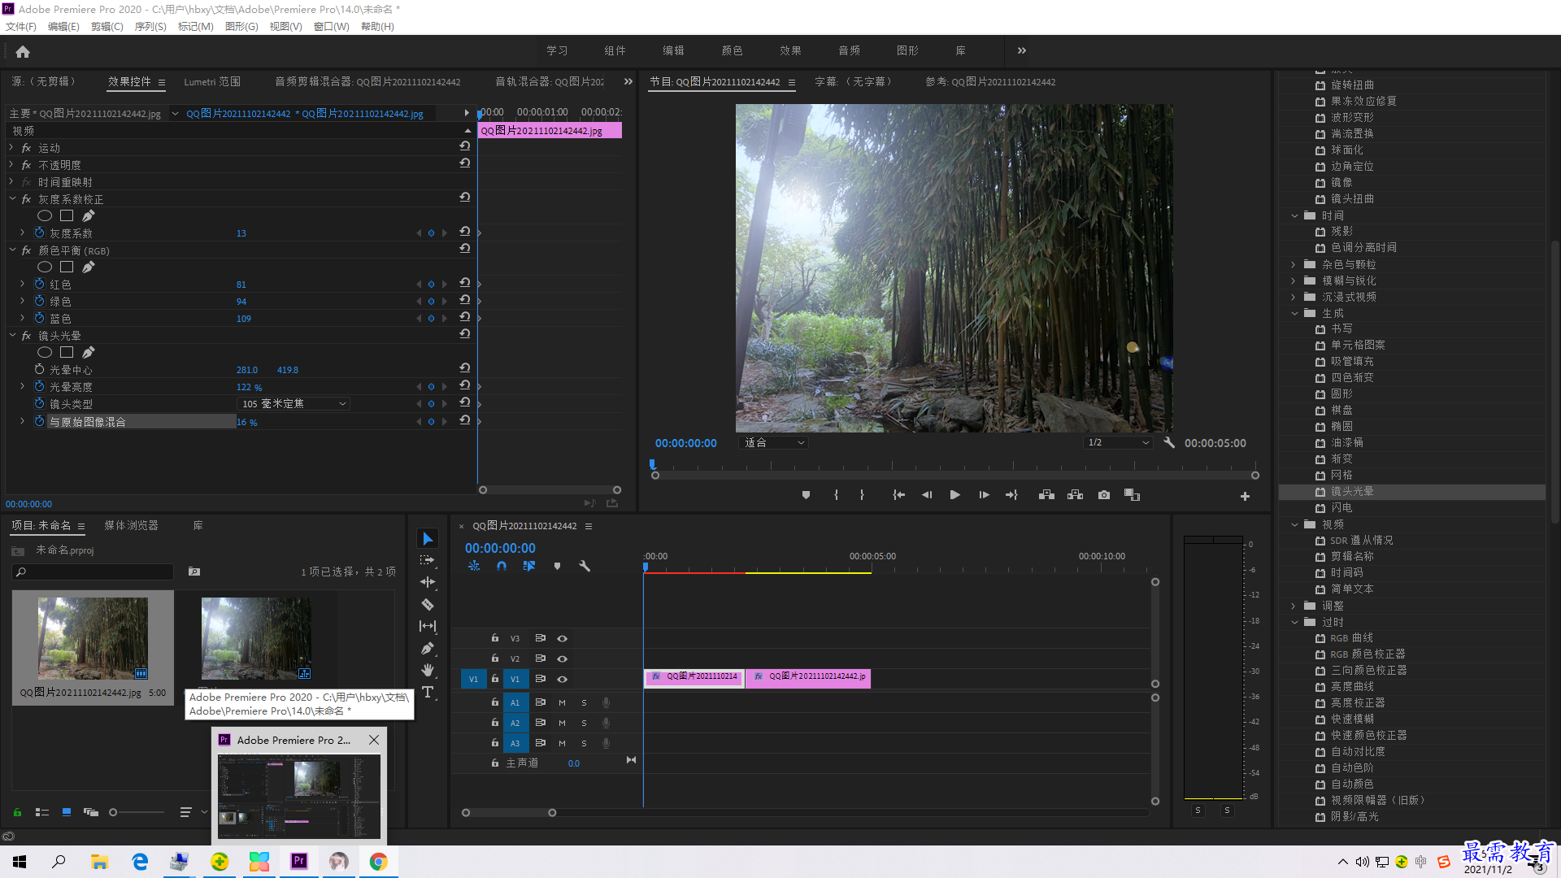
Task: Click the timeline horizontal zoom scrollbar
Action: click(x=509, y=812)
